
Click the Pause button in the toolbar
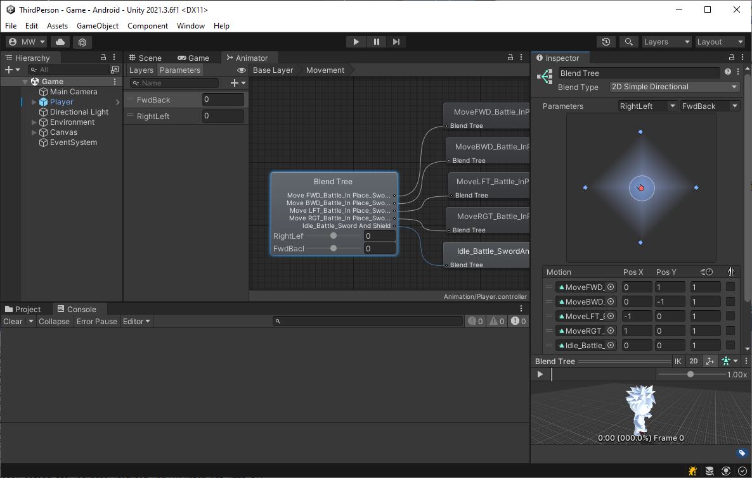tap(376, 42)
